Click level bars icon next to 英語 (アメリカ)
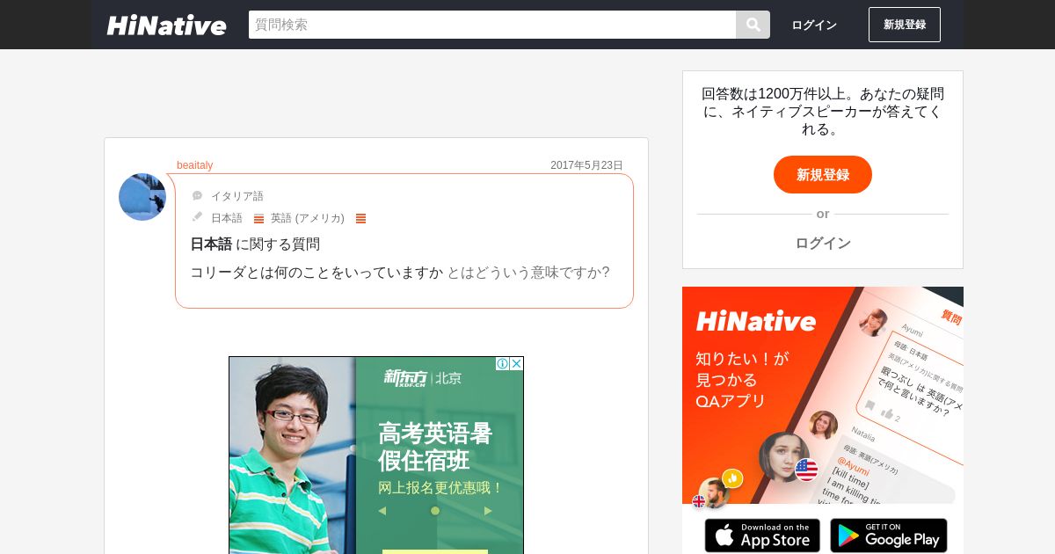This screenshot has width=1055, height=554. pyautogui.click(x=360, y=218)
